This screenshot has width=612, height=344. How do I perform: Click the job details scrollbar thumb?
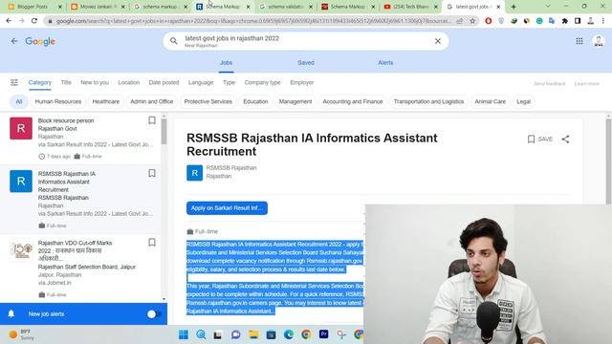coord(608,161)
